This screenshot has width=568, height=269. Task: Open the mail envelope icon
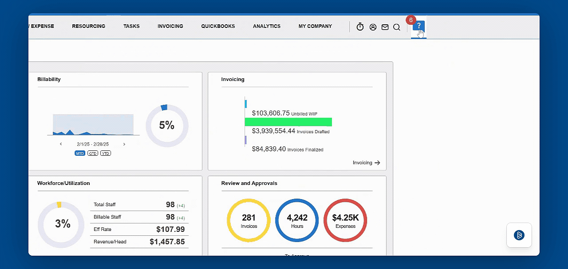pyautogui.click(x=385, y=27)
